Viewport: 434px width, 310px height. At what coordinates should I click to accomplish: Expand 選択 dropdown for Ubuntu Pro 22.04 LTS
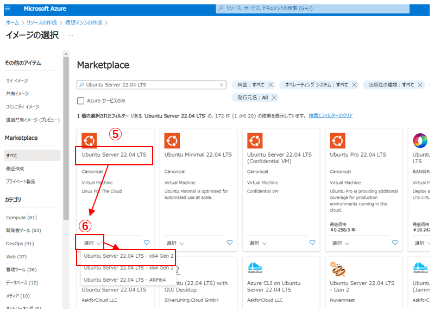(x=341, y=243)
